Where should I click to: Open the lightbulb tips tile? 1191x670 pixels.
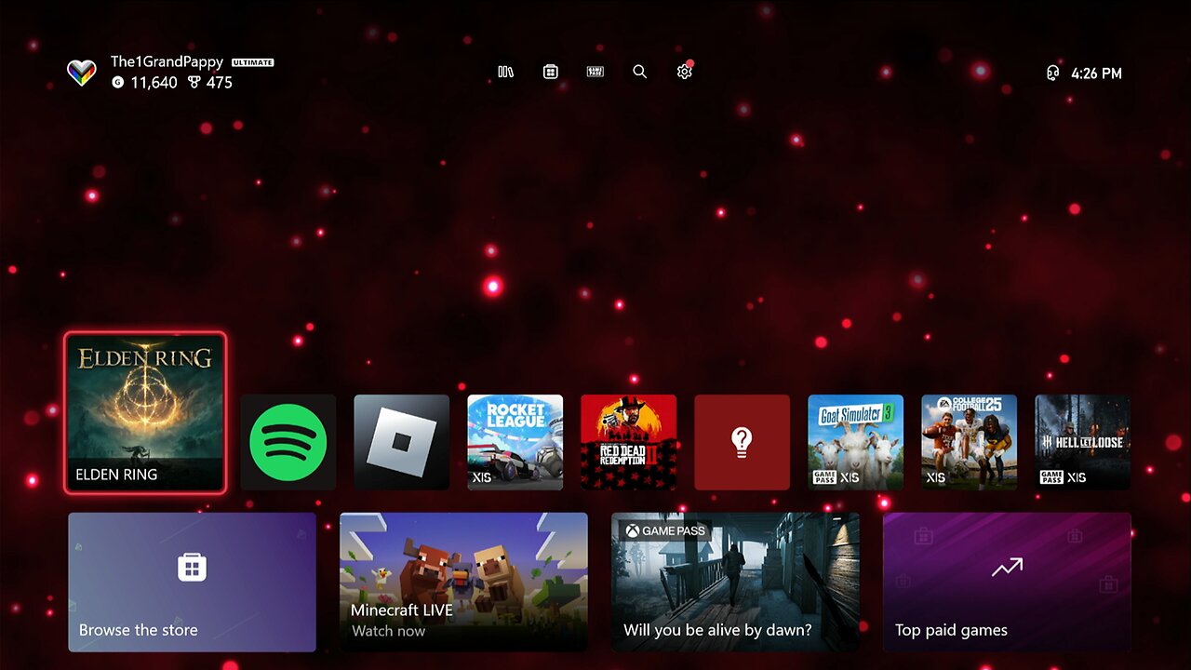coord(743,442)
